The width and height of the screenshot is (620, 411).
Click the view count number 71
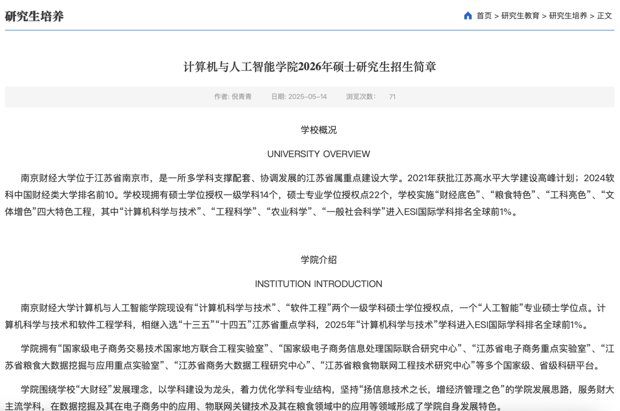click(392, 96)
